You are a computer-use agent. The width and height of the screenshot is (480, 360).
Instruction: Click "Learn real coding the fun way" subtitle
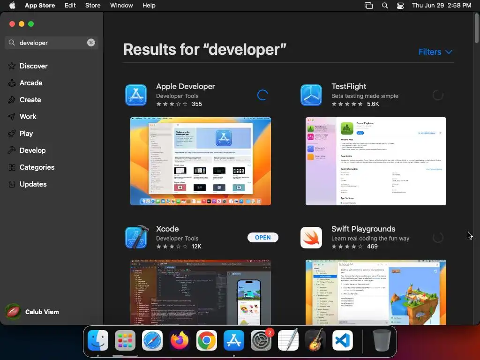point(370,238)
